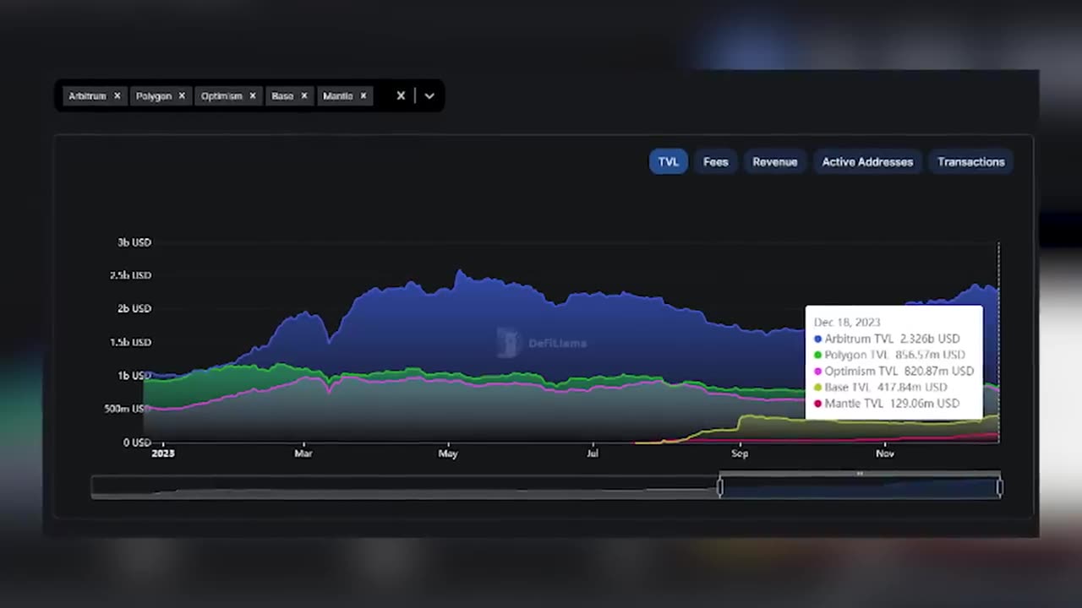The image size is (1082, 608).
Task: Click the Base tag label
Action: tap(282, 96)
